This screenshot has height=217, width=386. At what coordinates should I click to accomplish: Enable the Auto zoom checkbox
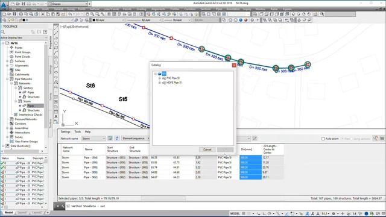(323, 139)
